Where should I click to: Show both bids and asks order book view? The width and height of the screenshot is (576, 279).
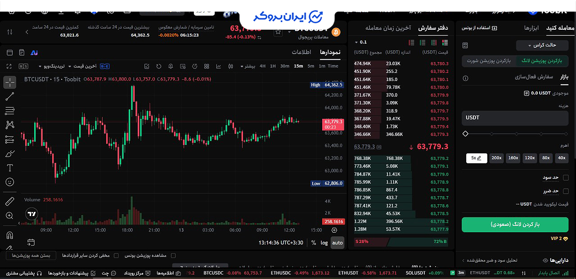tap(445, 42)
